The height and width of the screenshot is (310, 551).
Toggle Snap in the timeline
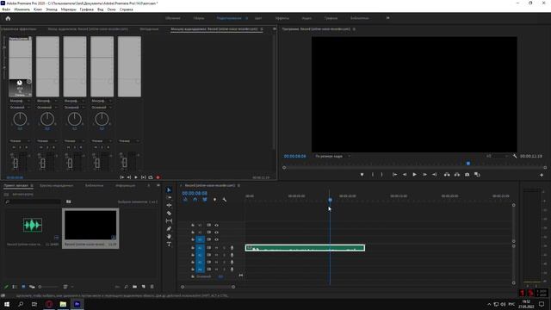195,200
